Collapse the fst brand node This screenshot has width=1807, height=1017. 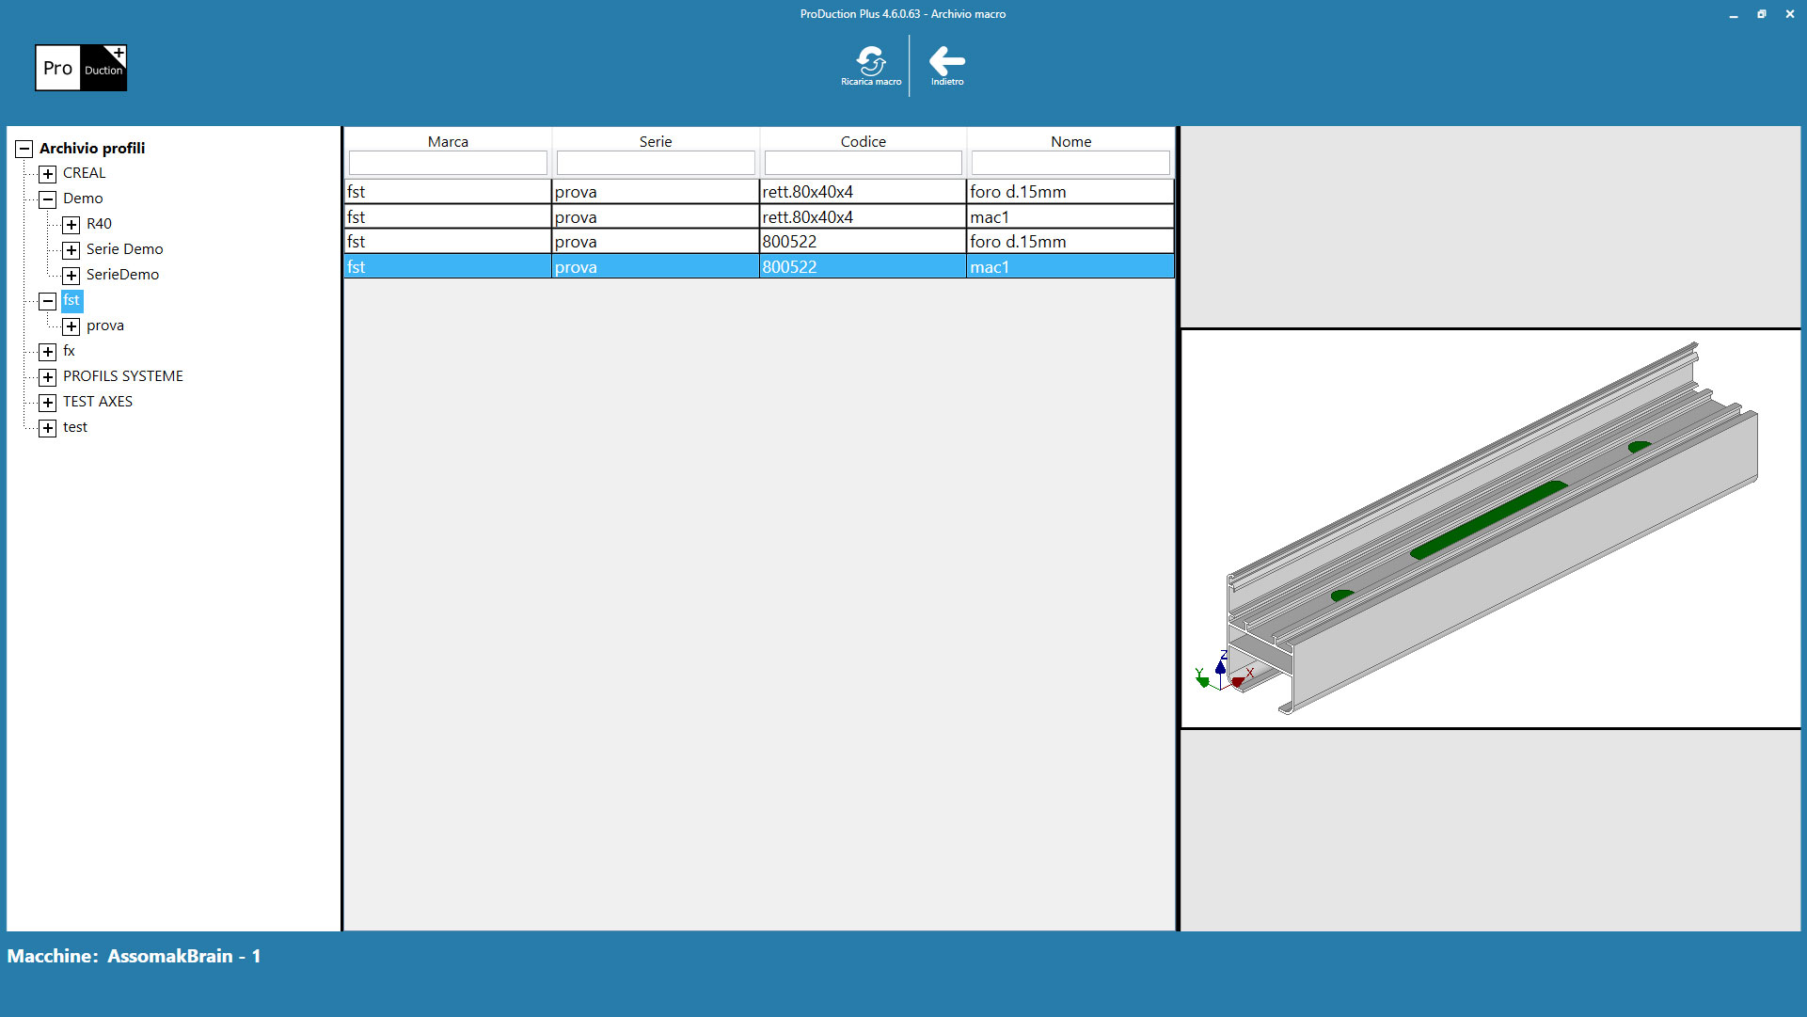pyautogui.click(x=48, y=302)
